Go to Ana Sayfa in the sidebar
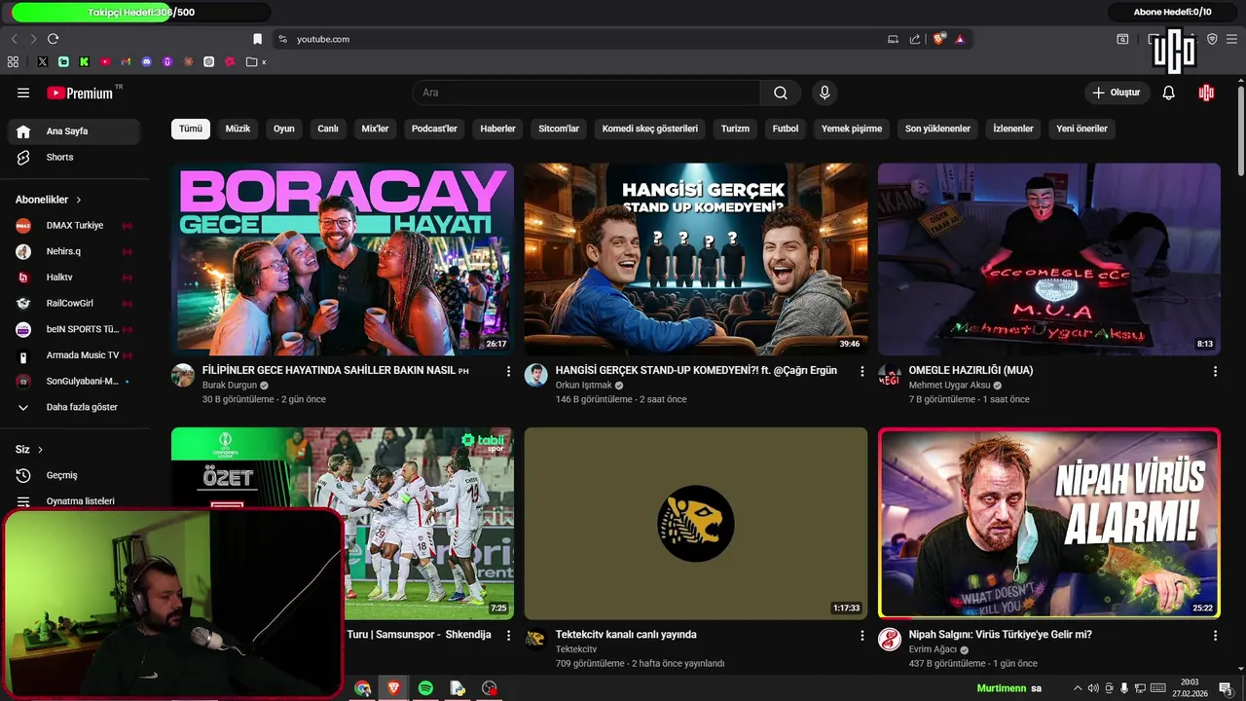Screen dimensions: 1246x701 [x=76, y=131]
